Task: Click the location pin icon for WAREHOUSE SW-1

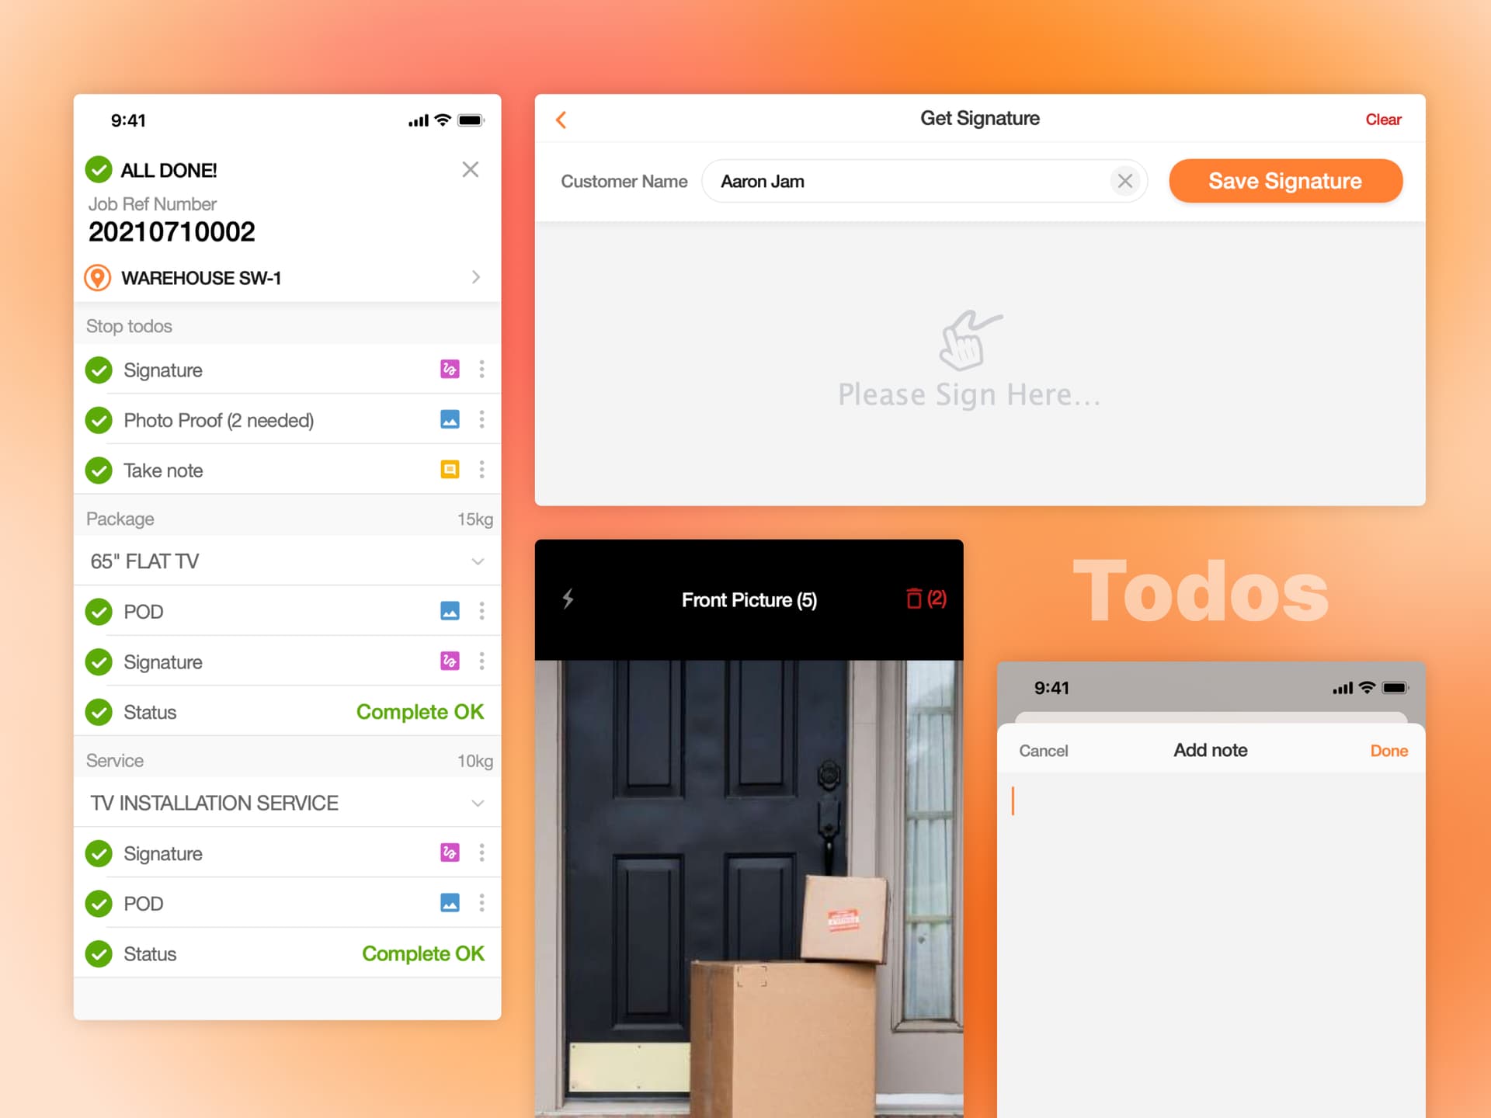Action: click(99, 278)
